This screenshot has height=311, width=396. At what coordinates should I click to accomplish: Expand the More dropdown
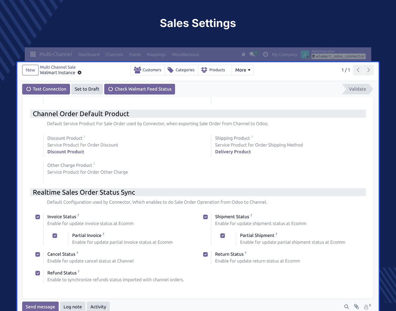[243, 70]
